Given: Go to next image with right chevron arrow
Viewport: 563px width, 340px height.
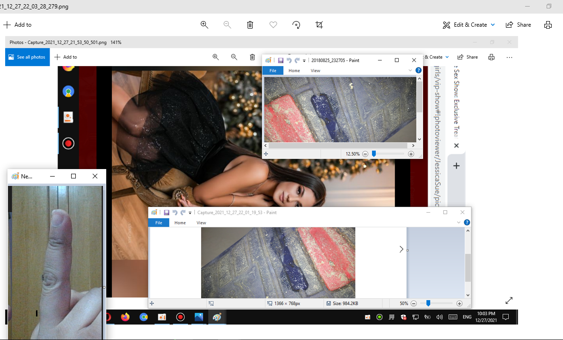Looking at the screenshot, I should tap(401, 249).
